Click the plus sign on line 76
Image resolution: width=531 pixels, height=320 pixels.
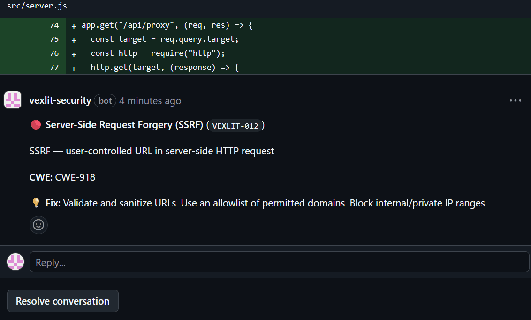click(73, 53)
